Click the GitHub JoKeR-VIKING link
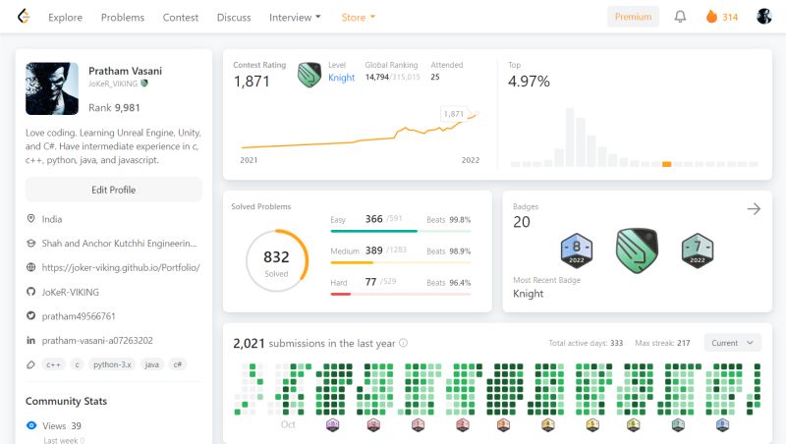 (70, 292)
